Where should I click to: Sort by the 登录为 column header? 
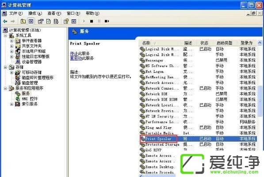coord(247,43)
